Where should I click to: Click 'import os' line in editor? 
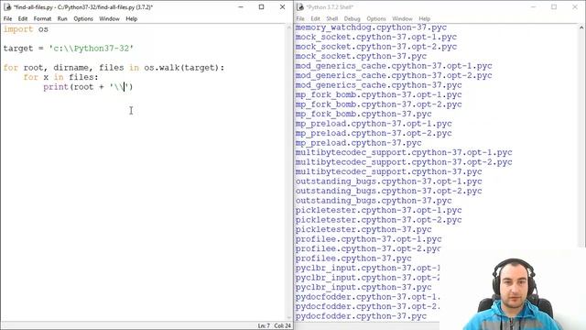(x=26, y=29)
